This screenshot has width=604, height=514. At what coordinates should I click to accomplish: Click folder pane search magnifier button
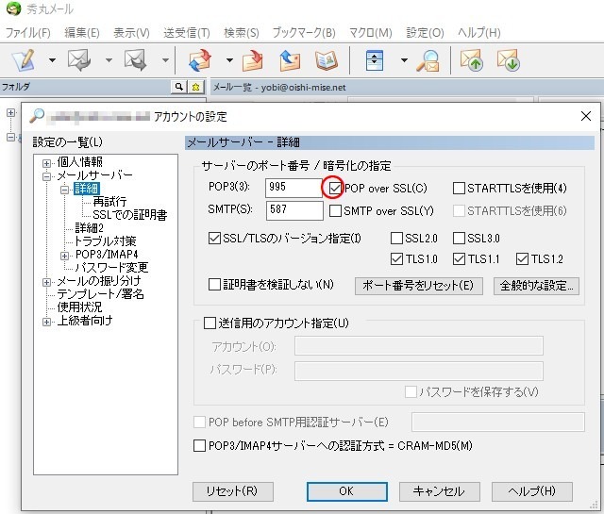pos(178,87)
